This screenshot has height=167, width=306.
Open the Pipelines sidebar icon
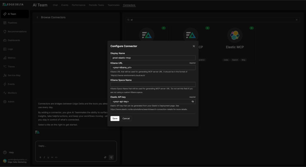pos(5,23)
